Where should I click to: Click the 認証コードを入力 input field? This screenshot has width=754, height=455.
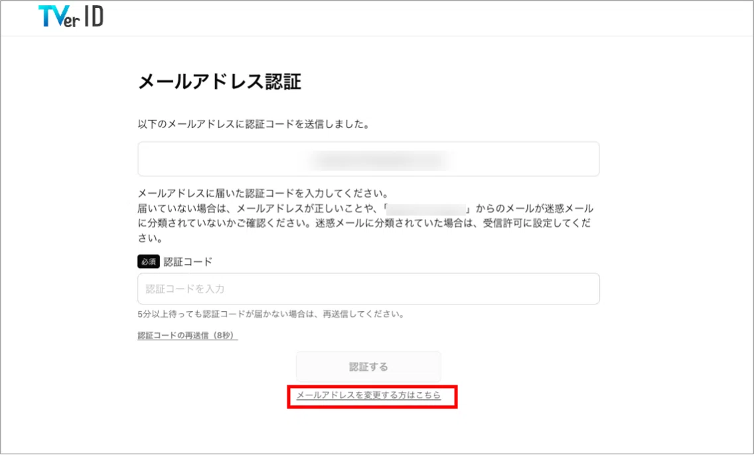(368, 289)
